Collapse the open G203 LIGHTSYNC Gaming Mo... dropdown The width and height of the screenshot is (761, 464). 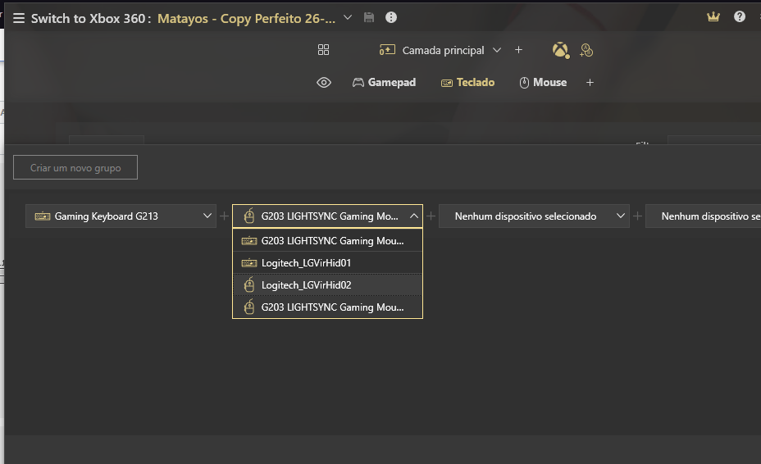tap(327, 216)
